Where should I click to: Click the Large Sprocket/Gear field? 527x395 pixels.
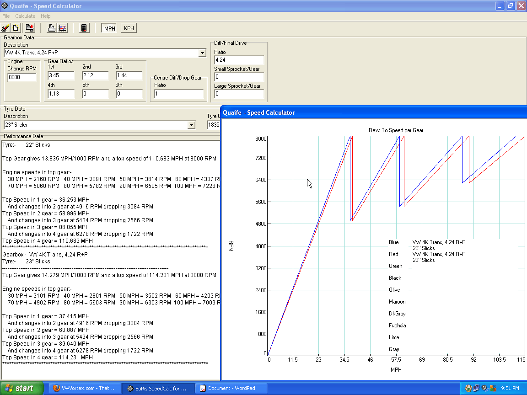[x=239, y=94]
